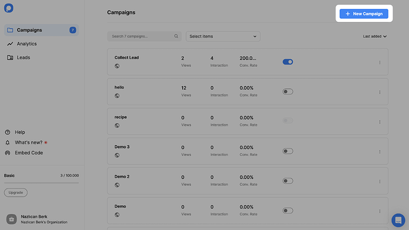The width and height of the screenshot is (409, 230).
Task: Disable the Collect Lead campaign toggle
Action: (x=287, y=62)
